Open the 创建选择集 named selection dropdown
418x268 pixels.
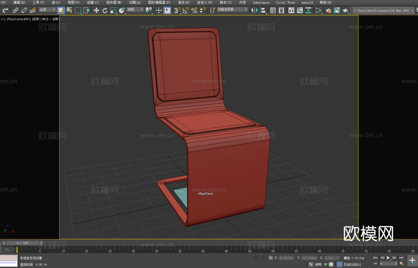click(x=233, y=9)
